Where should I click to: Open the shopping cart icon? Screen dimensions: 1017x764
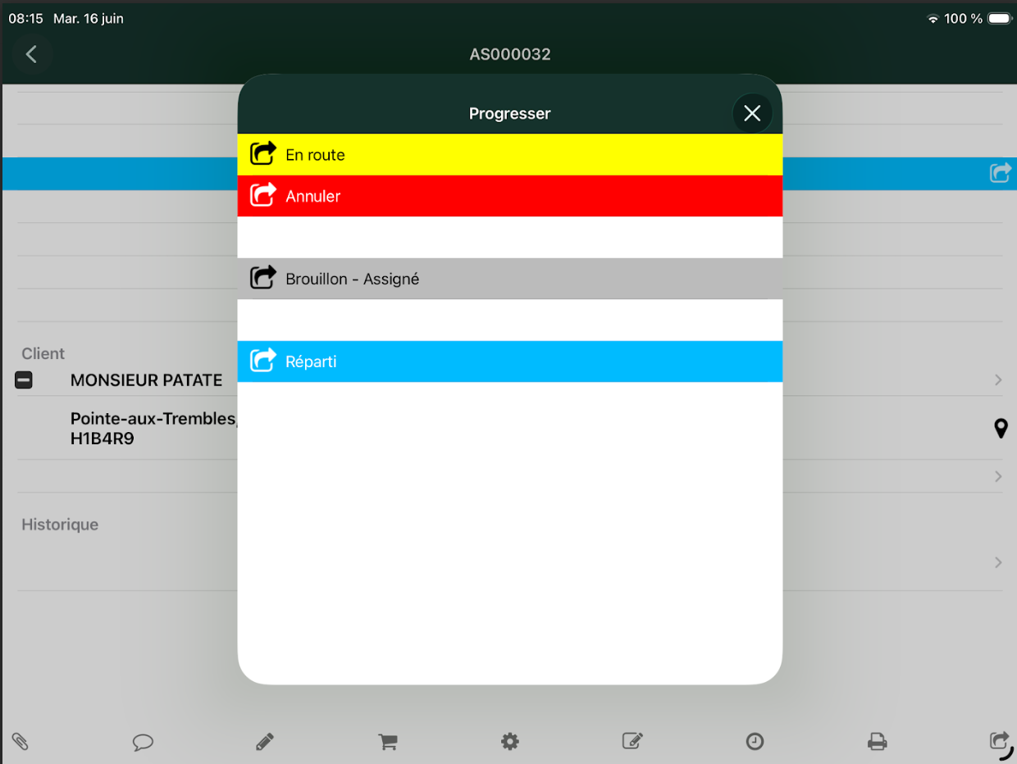click(x=387, y=742)
